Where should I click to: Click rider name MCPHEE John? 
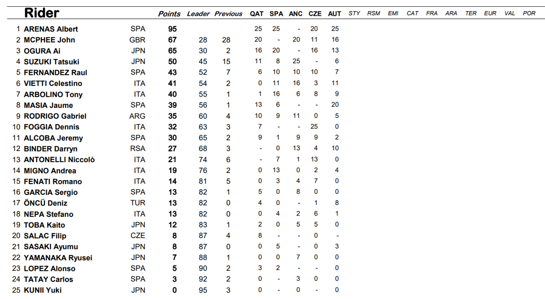click(x=49, y=40)
